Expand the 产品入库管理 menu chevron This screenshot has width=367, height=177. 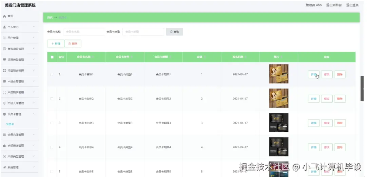(x=34, y=103)
